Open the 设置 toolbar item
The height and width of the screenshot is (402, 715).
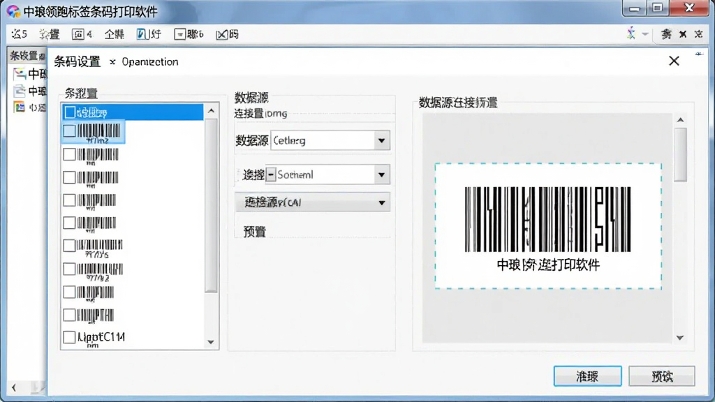pos(50,34)
